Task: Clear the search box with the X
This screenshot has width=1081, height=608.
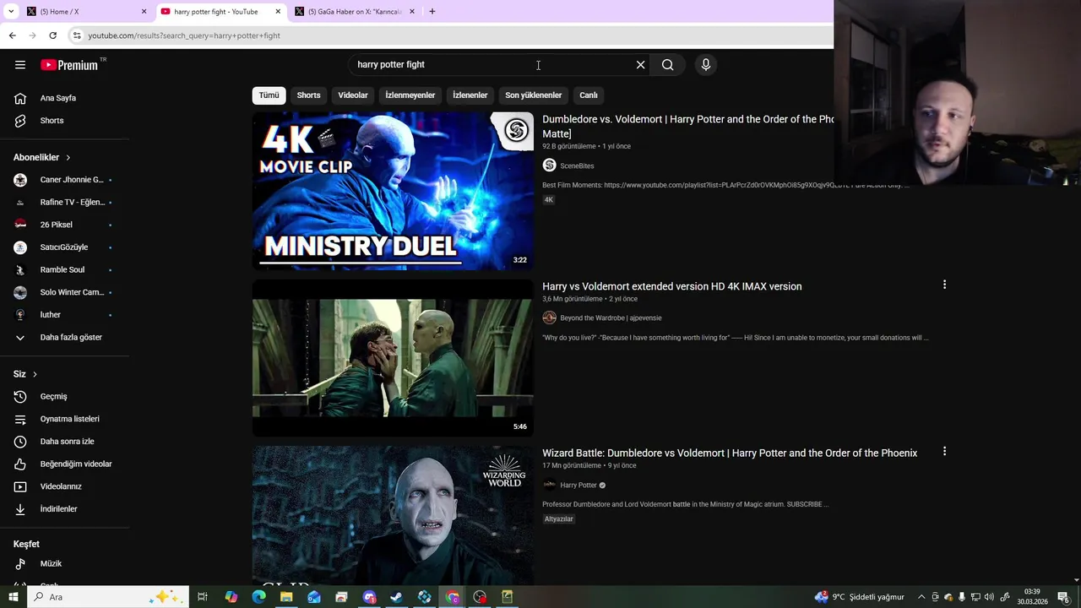Action: (x=640, y=65)
